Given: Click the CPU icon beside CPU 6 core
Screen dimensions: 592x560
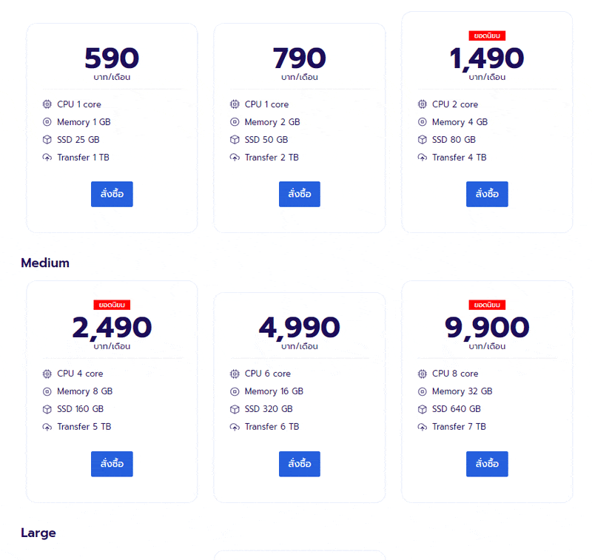Looking at the screenshot, I should tap(235, 374).
